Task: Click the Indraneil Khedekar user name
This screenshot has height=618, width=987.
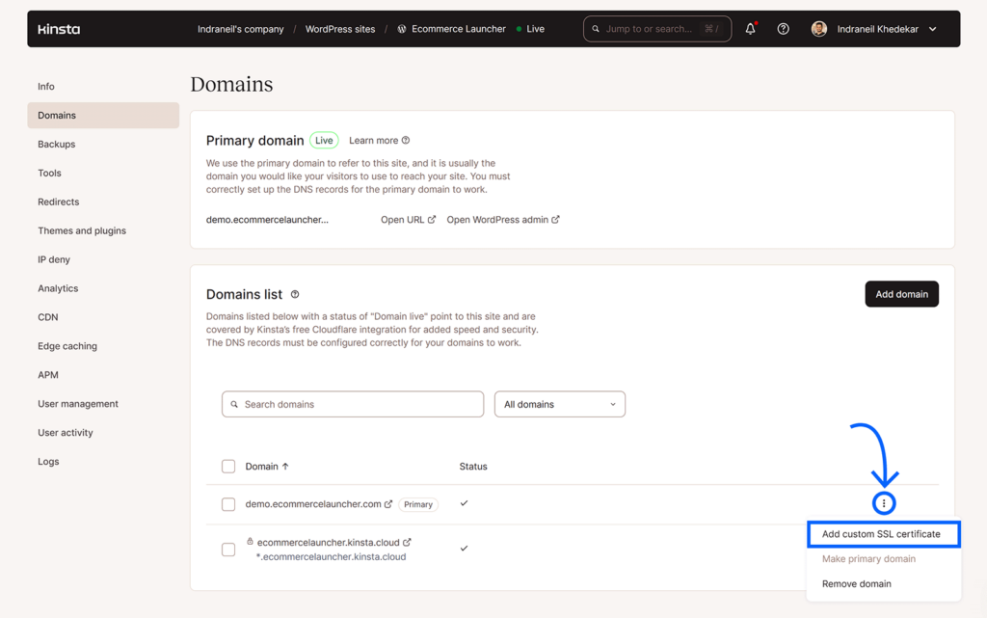Action: coord(877,29)
